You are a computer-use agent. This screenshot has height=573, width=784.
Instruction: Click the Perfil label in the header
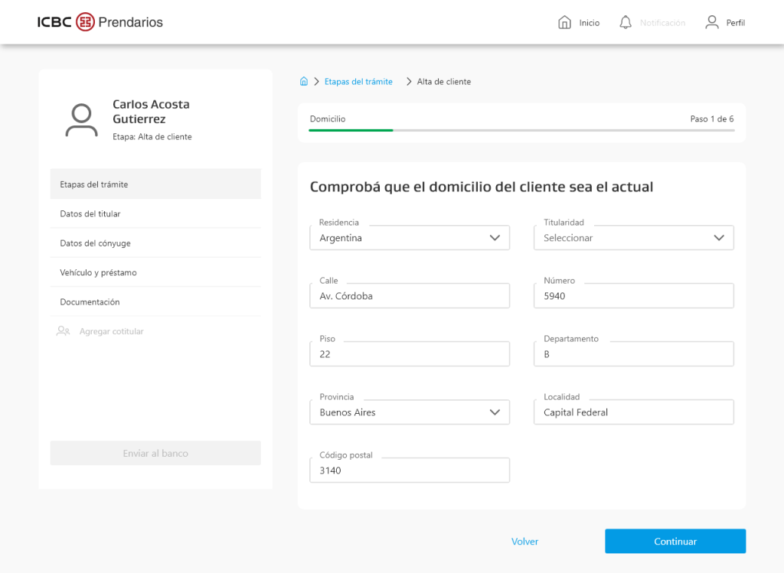(x=736, y=23)
